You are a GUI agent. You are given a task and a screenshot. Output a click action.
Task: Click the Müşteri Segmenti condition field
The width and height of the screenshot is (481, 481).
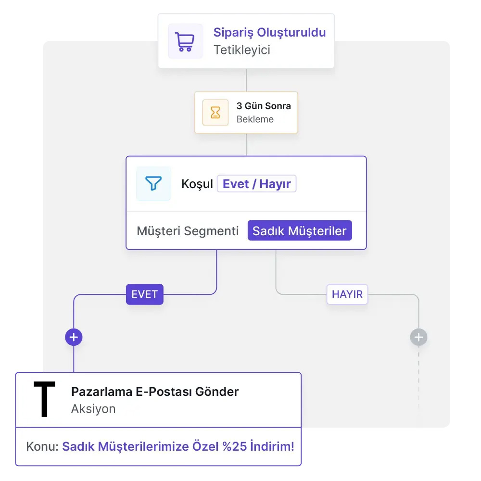click(188, 231)
